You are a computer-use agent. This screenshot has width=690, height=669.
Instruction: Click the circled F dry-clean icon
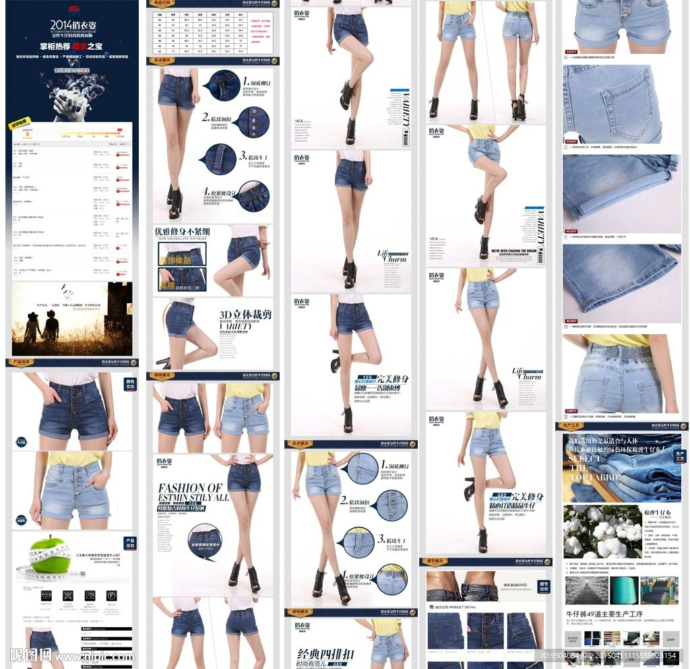click(x=111, y=596)
